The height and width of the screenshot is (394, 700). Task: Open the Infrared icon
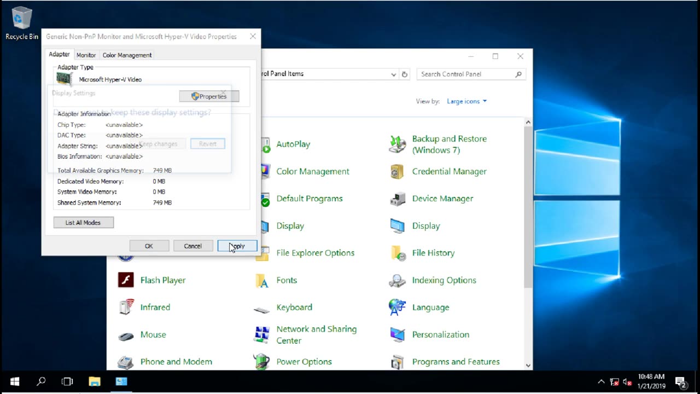[x=126, y=307]
